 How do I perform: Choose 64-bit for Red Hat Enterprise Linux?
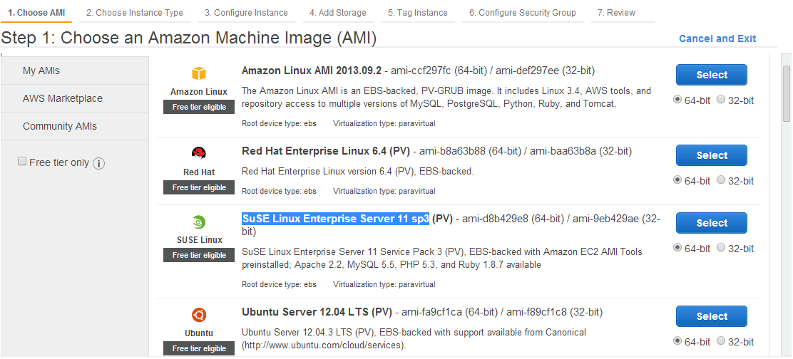[x=677, y=179]
